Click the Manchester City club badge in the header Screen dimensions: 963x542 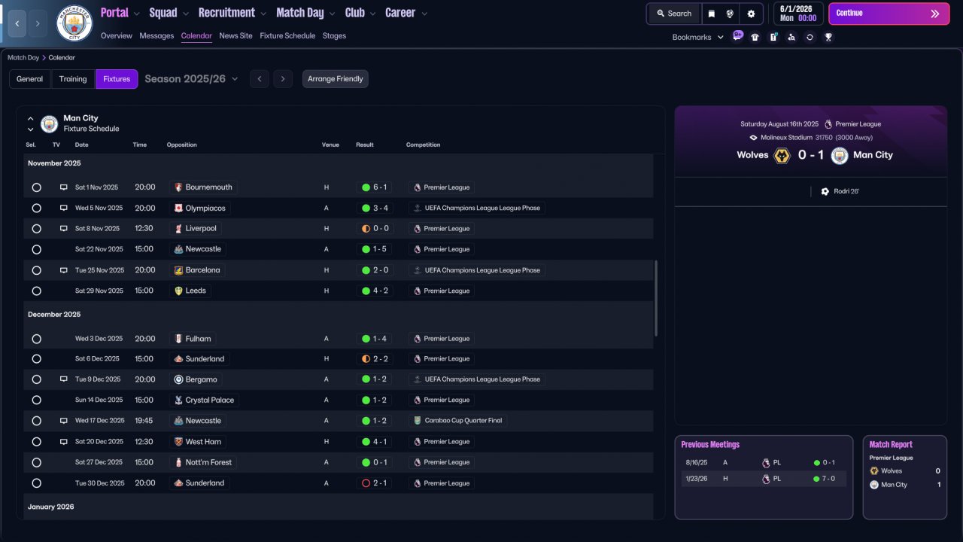click(74, 23)
